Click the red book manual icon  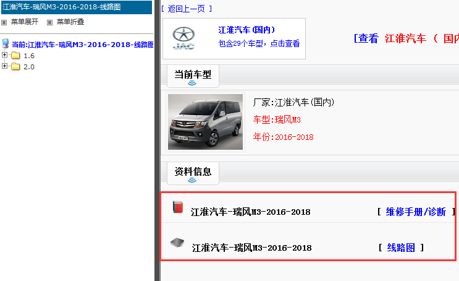coord(178,207)
